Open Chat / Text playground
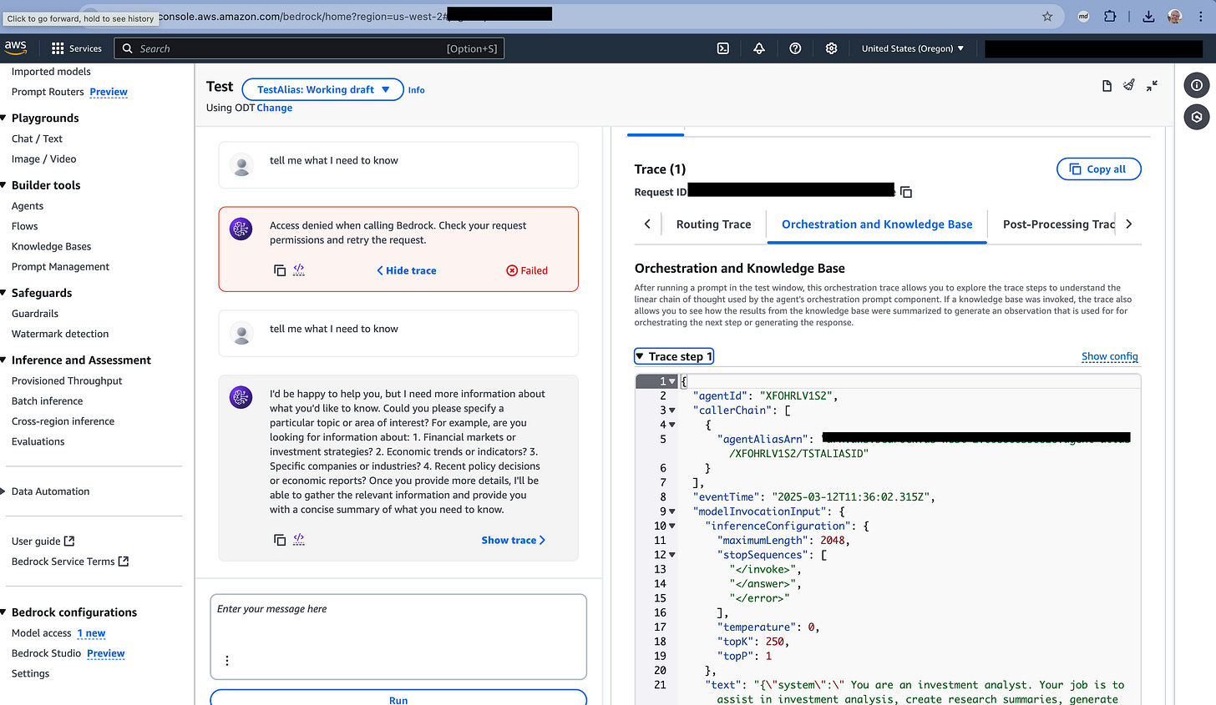 click(x=37, y=138)
